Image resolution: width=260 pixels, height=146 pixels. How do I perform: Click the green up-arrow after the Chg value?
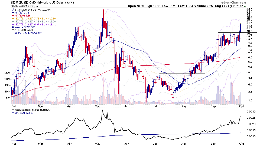245,6
